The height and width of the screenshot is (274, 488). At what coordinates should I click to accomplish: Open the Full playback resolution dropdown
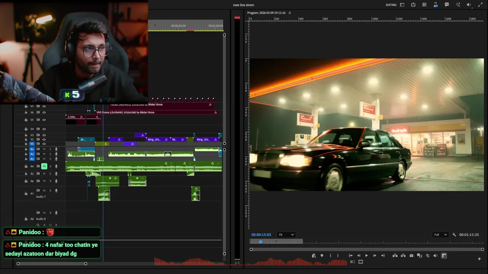tap(440, 235)
